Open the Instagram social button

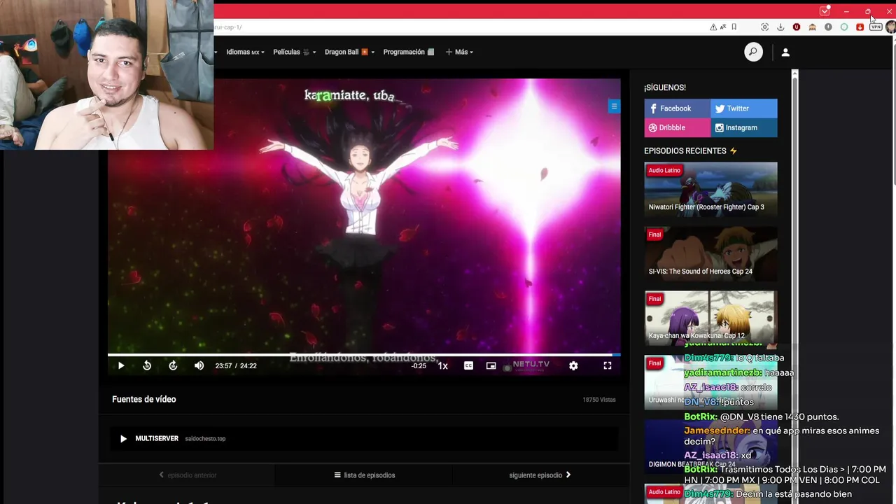click(744, 127)
